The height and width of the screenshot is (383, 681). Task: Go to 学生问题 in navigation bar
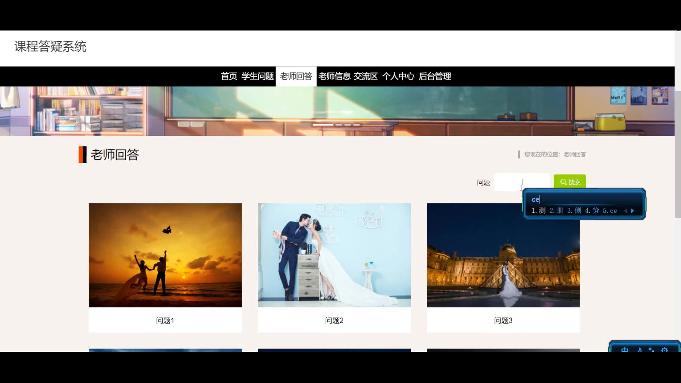(258, 76)
